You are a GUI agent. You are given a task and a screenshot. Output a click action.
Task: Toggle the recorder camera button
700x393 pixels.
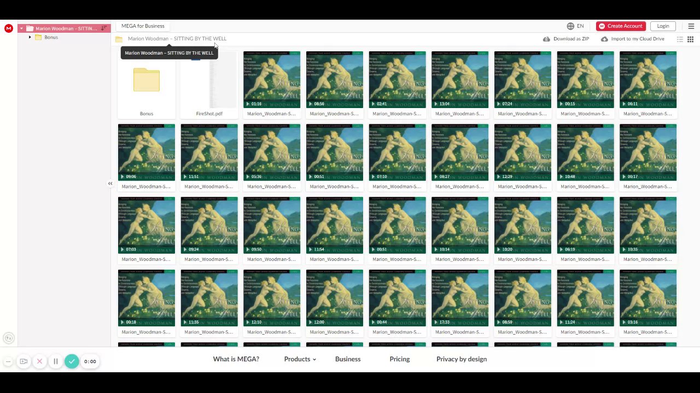(24, 361)
